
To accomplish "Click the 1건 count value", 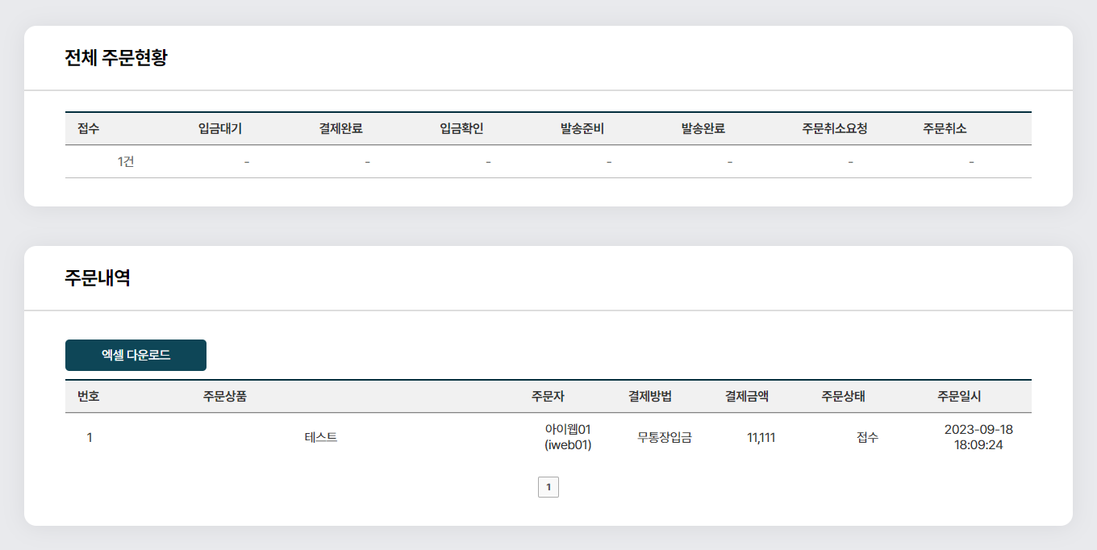I will tap(125, 162).
